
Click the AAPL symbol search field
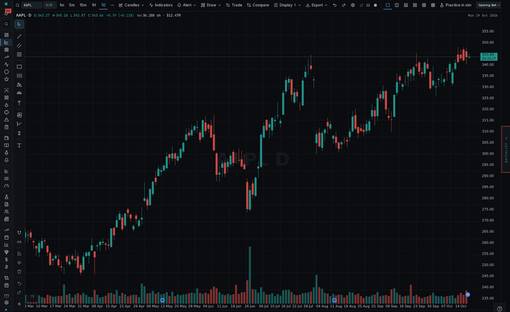[32, 5]
